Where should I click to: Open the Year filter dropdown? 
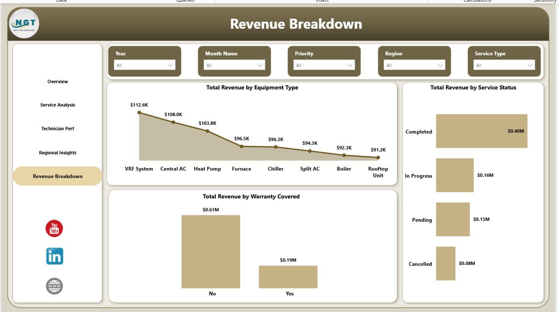(x=170, y=65)
